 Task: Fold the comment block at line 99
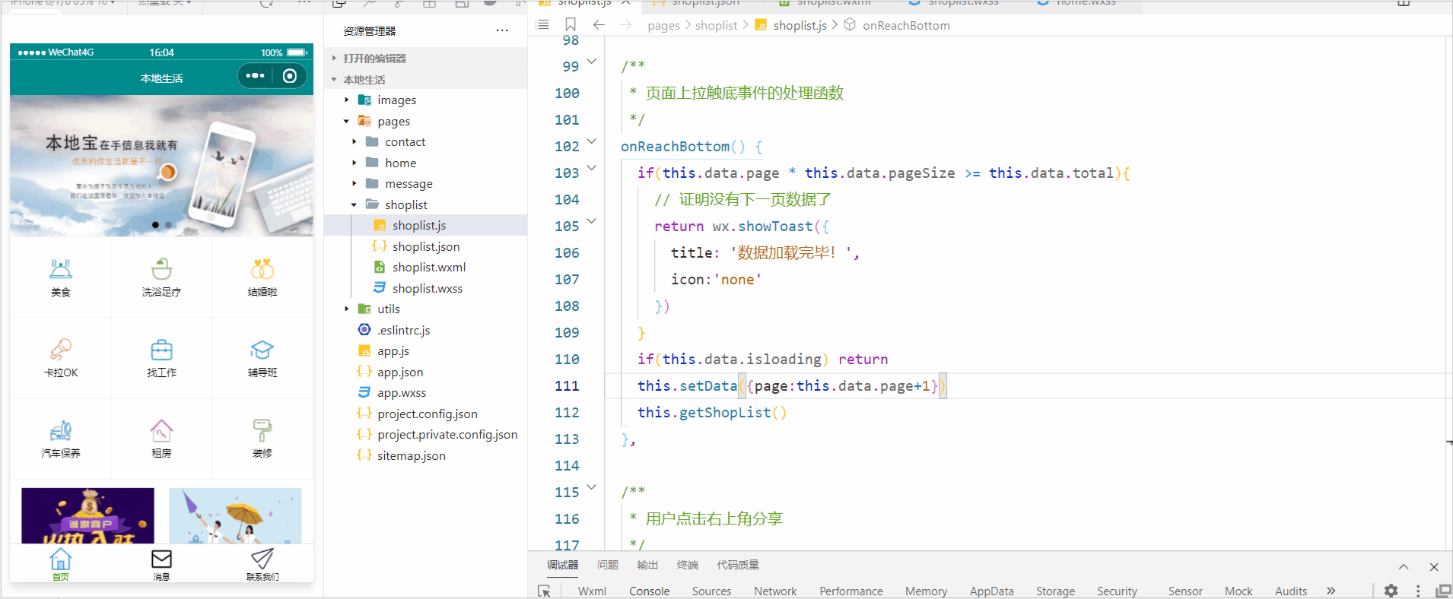point(592,62)
